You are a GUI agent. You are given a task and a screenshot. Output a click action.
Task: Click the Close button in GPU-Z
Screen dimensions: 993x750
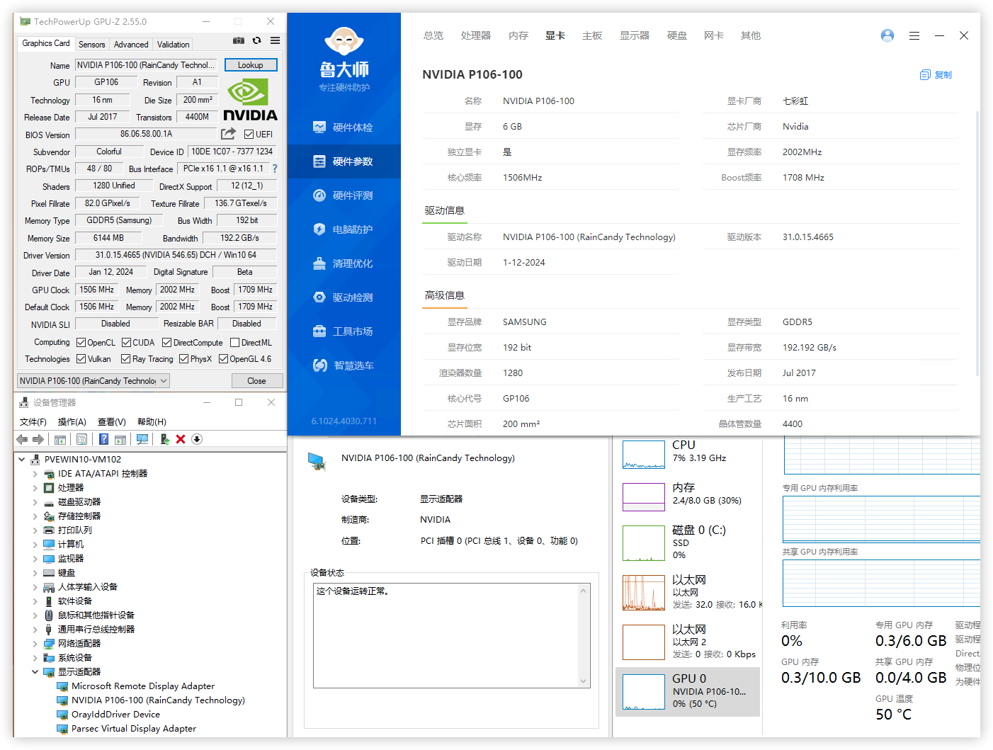tap(256, 381)
